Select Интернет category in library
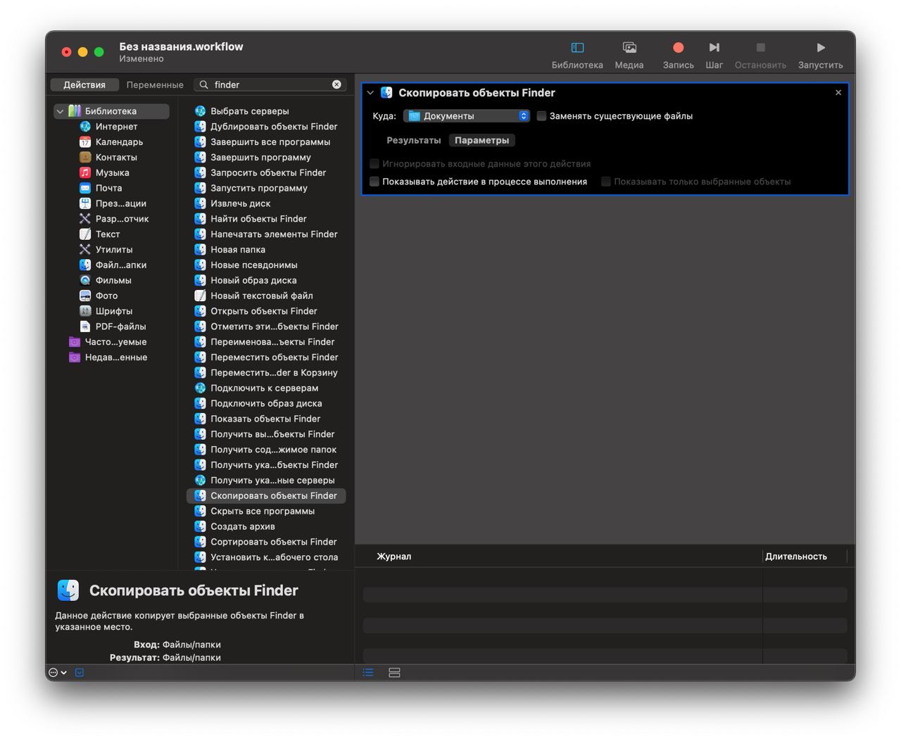Image resolution: width=901 pixels, height=741 pixels. [117, 127]
